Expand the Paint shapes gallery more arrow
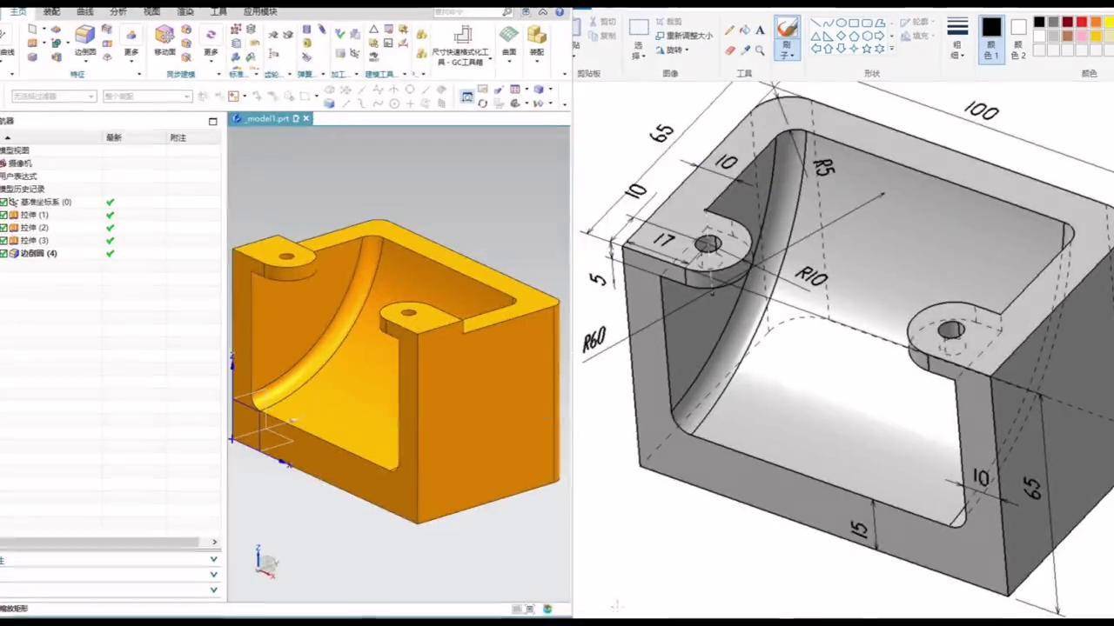Screen dimensions: 1114x626 [x=891, y=50]
